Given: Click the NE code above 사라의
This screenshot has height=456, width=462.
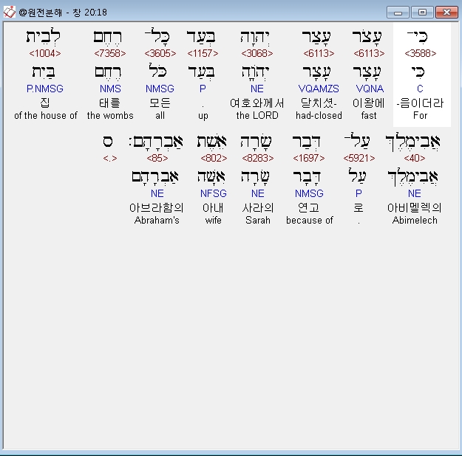Looking at the screenshot, I should (x=257, y=193).
